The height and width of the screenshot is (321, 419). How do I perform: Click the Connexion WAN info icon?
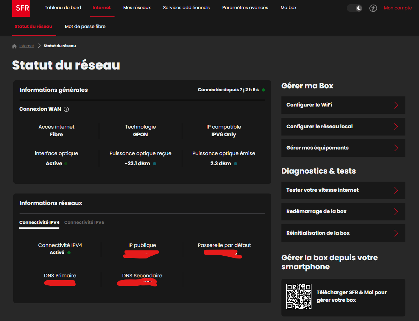66,109
